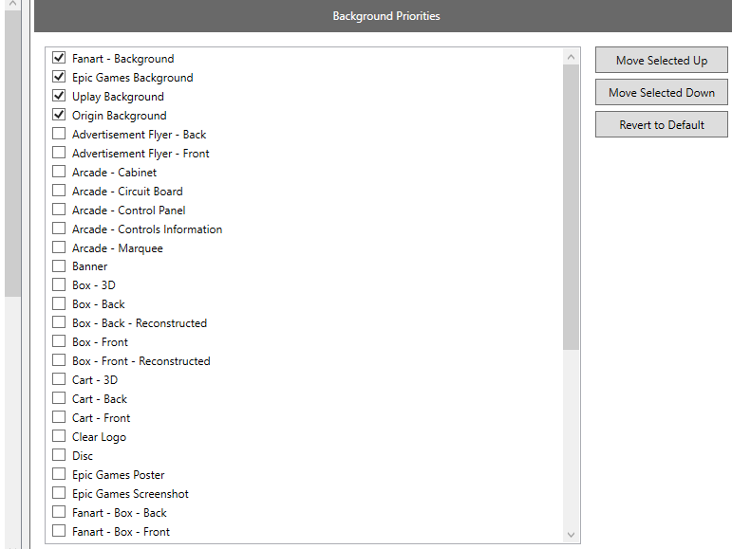Screen dimensions: 732x549
Task: Select the 'Cart - 3D' list entry
Action: click(x=95, y=380)
